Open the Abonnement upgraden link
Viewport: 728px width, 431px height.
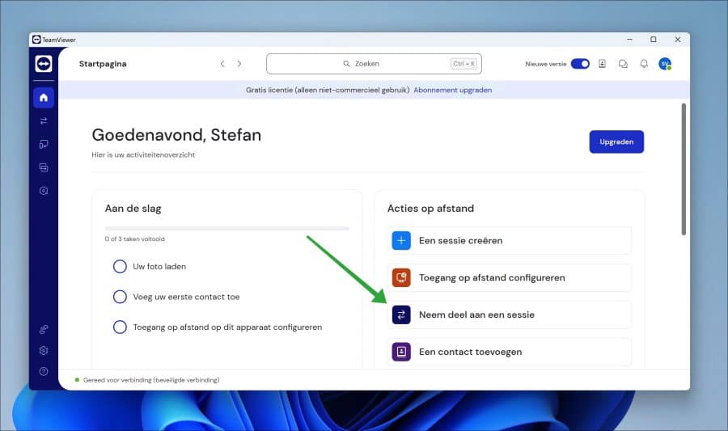(453, 90)
